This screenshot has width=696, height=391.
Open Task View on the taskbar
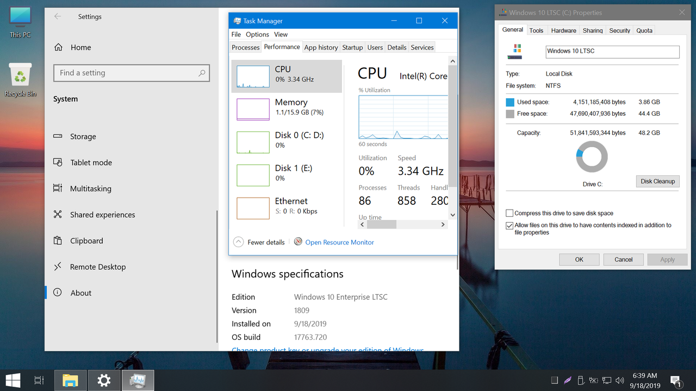[39, 381]
